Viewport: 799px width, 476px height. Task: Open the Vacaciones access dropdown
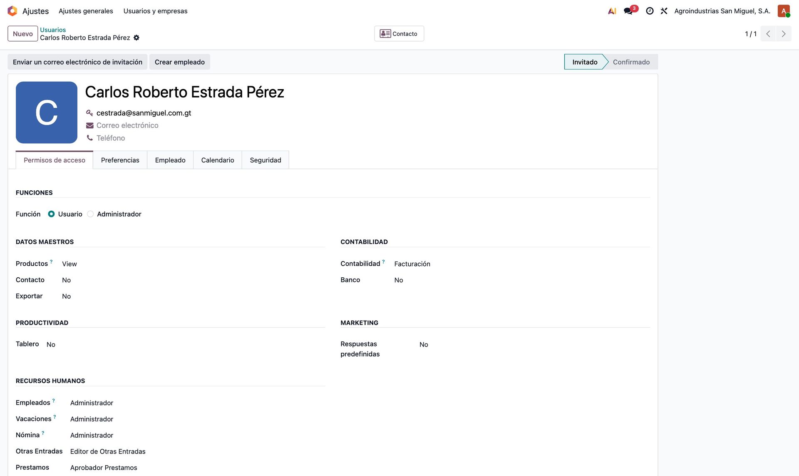pos(197,419)
